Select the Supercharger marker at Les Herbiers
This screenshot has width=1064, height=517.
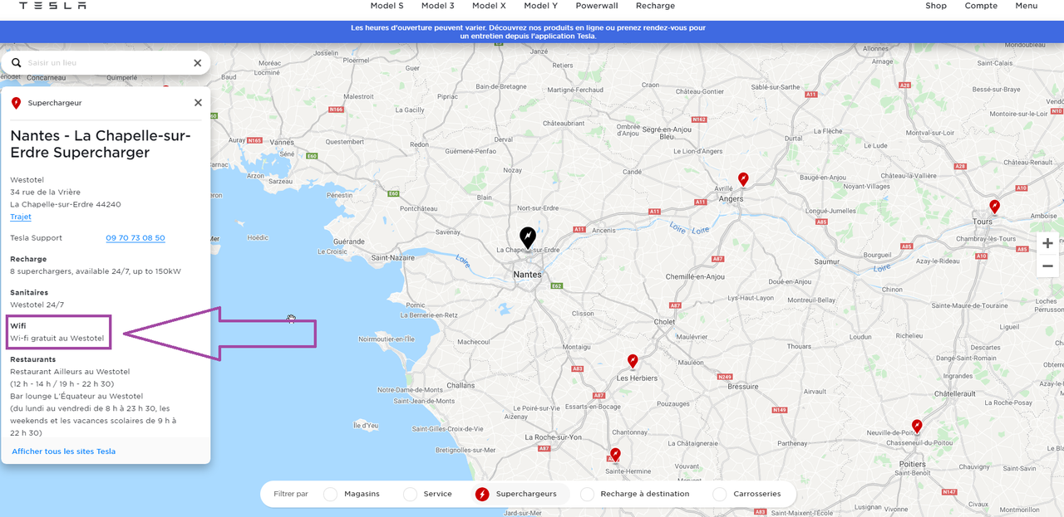633,361
